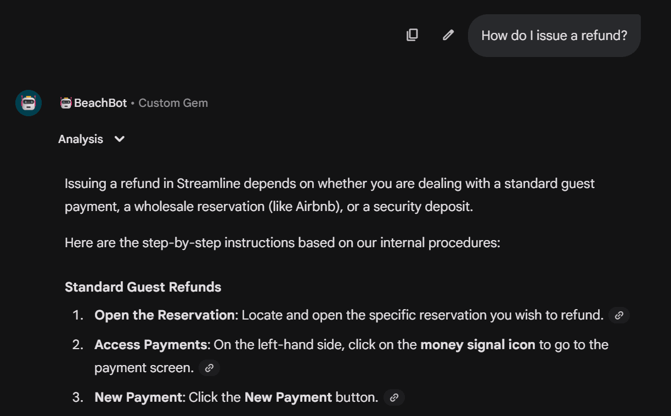671x416 pixels.
Task: Open source link after Access Payments step
Action: [x=209, y=368]
